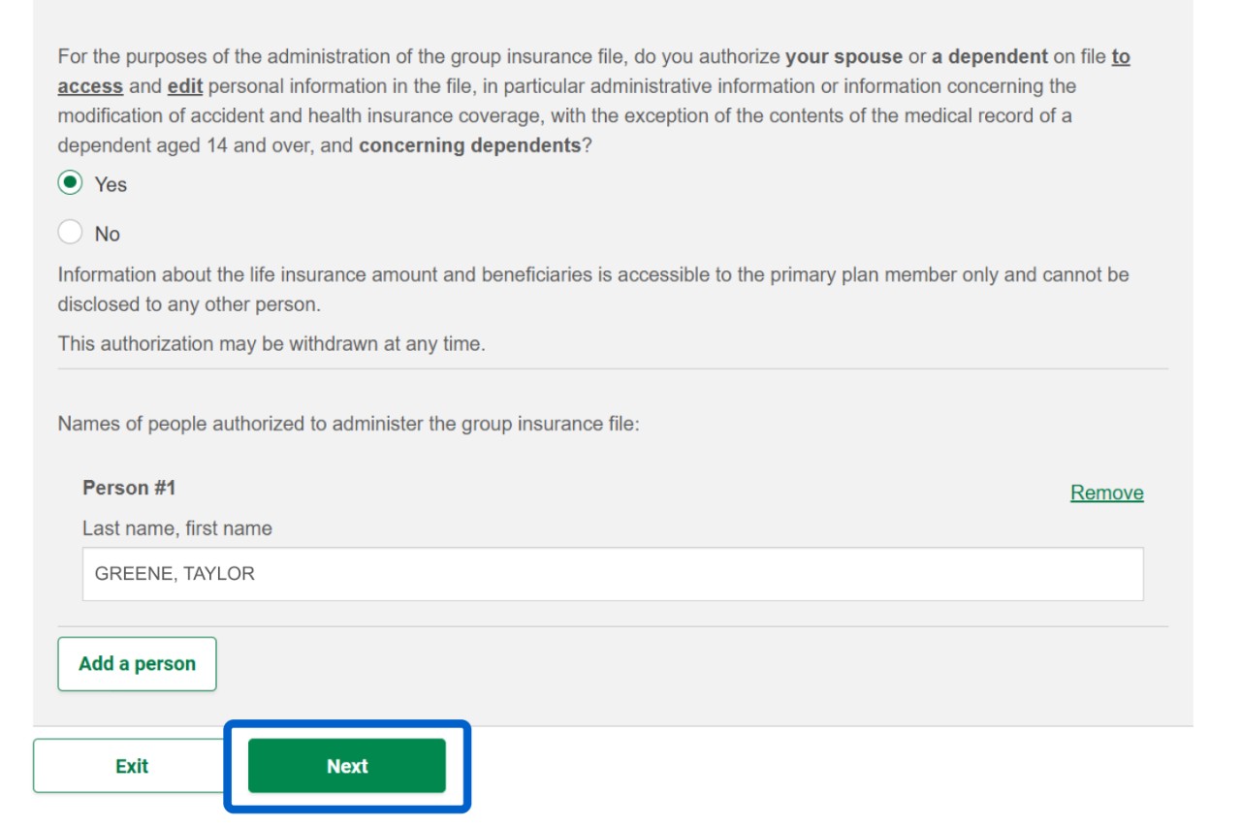Focus the name field containing GREENE, TAYLOR
Image resolution: width=1241 pixels, height=827 pixels.
[613, 574]
